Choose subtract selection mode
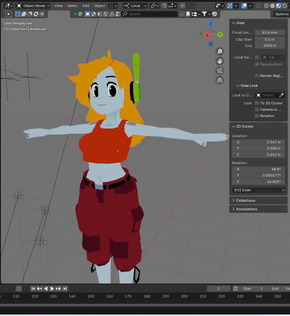Viewport: 290px width, 316px height. [30, 14]
